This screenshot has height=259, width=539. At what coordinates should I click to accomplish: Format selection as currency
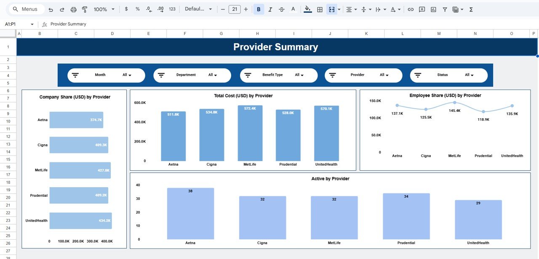(x=127, y=8)
